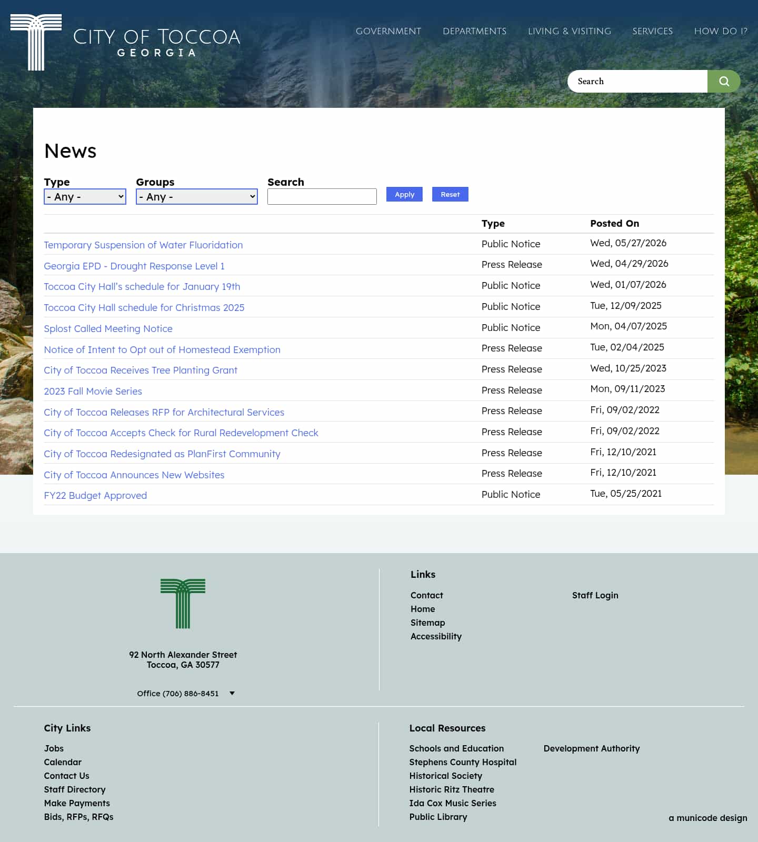Viewport: 758px width, 842px height.
Task: Click the municode design credit link
Action: 708,818
